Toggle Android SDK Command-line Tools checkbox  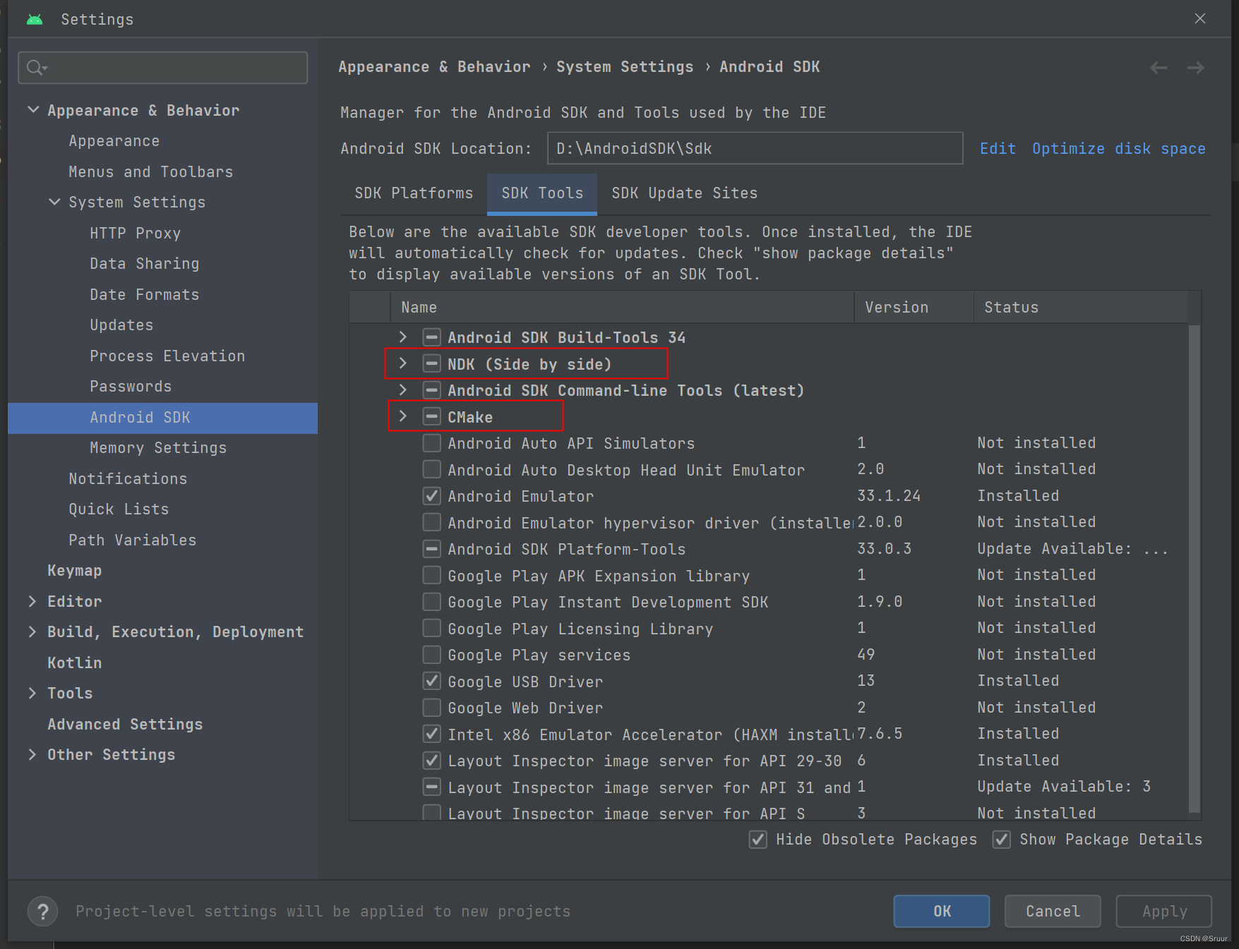(431, 390)
